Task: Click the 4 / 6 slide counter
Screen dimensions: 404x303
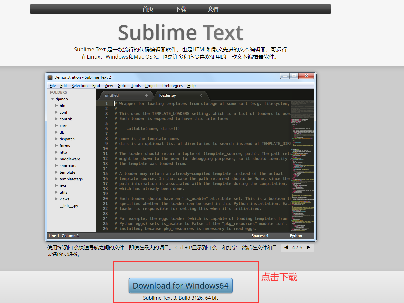Action: point(297,248)
